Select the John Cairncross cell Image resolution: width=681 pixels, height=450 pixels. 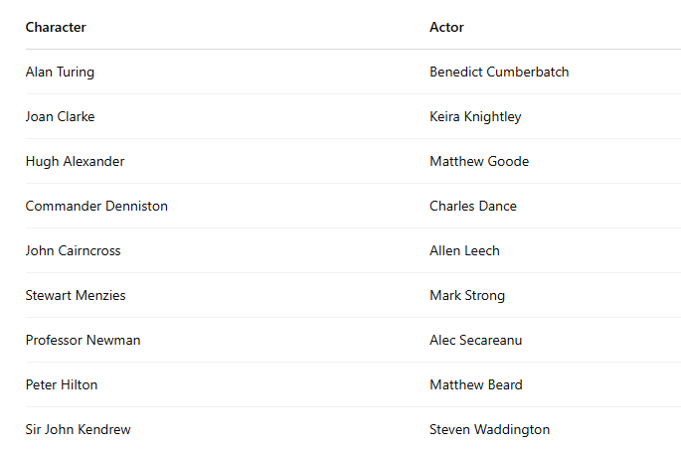(74, 251)
